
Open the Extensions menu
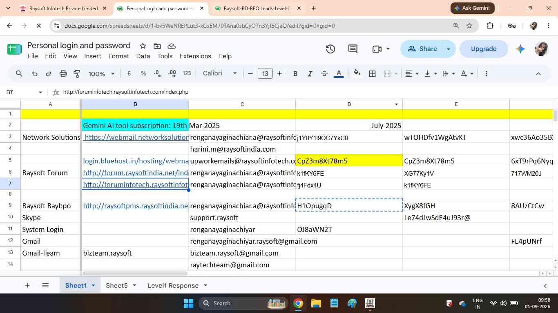[x=195, y=56]
